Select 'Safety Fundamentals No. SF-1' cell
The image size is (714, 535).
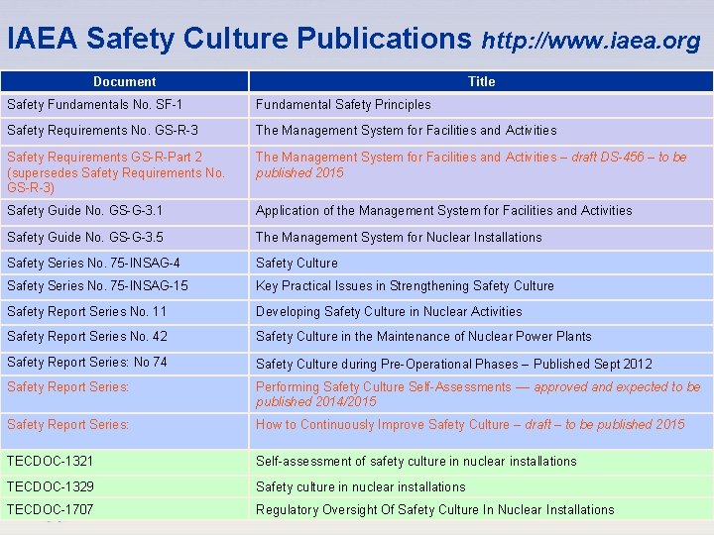click(x=124, y=105)
